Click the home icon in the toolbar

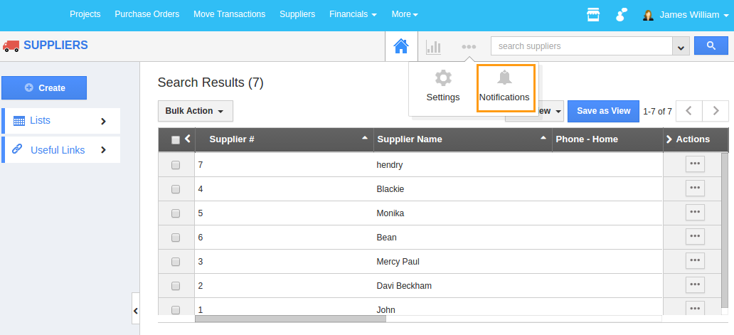pos(401,46)
